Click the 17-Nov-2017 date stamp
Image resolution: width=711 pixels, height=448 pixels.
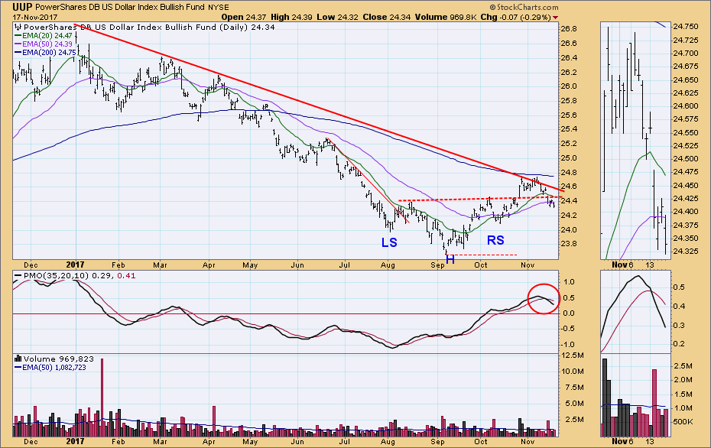tap(34, 18)
